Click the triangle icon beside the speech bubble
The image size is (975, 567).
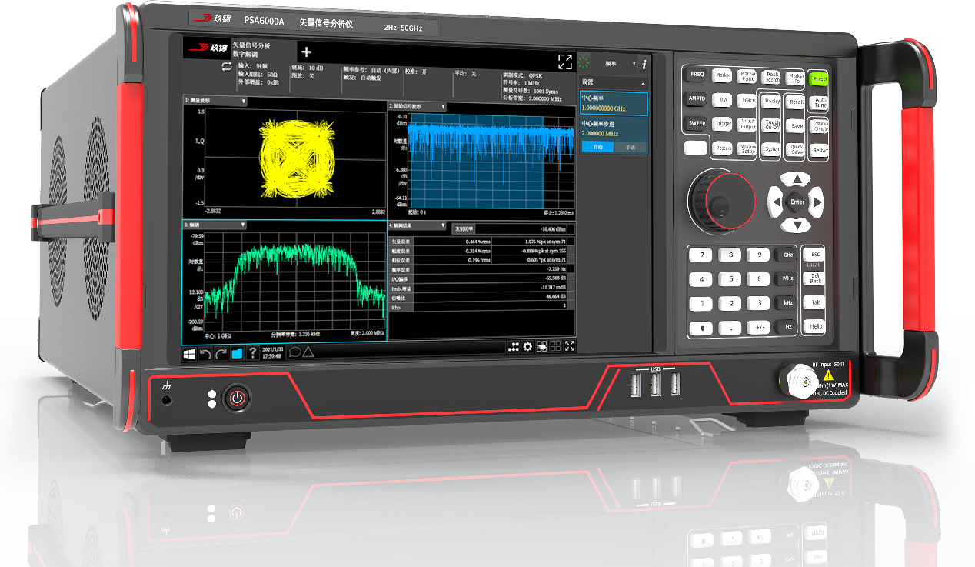tap(308, 352)
